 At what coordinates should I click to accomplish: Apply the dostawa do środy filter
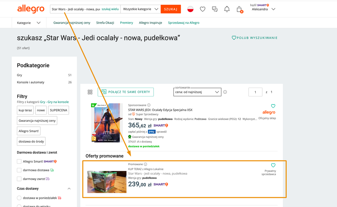pyautogui.click(x=31, y=141)
